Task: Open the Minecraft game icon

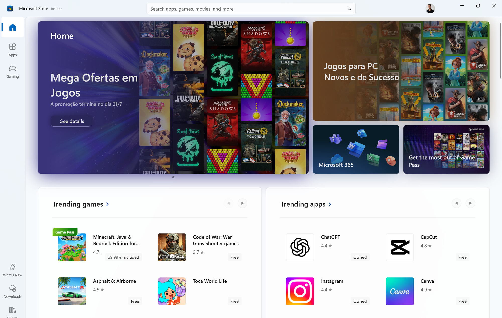Action: 72,247
